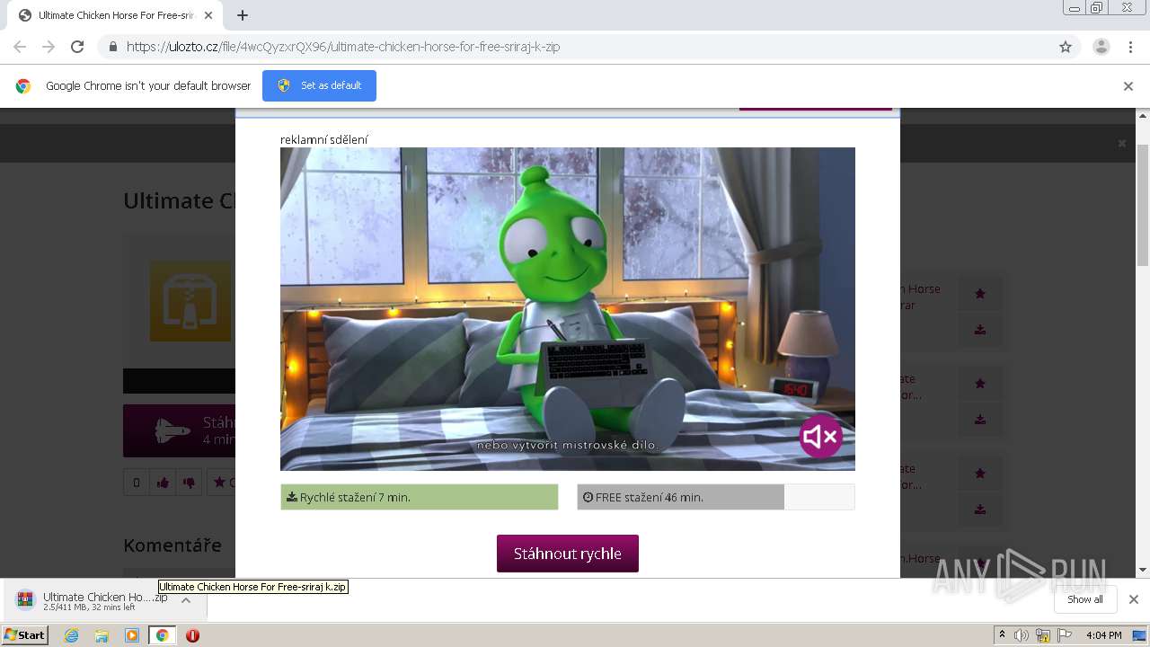The image size is (1150, 647).
Task: Click the thumbs up icon
Action: [x=163, y=483]
